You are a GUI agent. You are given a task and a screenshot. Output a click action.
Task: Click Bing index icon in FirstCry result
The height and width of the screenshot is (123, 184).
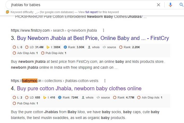[x=48, y=47]
